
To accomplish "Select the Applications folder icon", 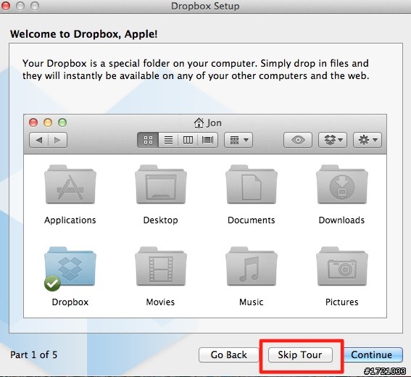I will 70,185.
